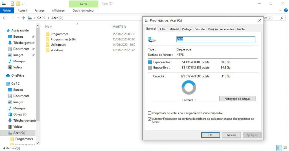Select the Programmes folder in file list

[59, 34]
